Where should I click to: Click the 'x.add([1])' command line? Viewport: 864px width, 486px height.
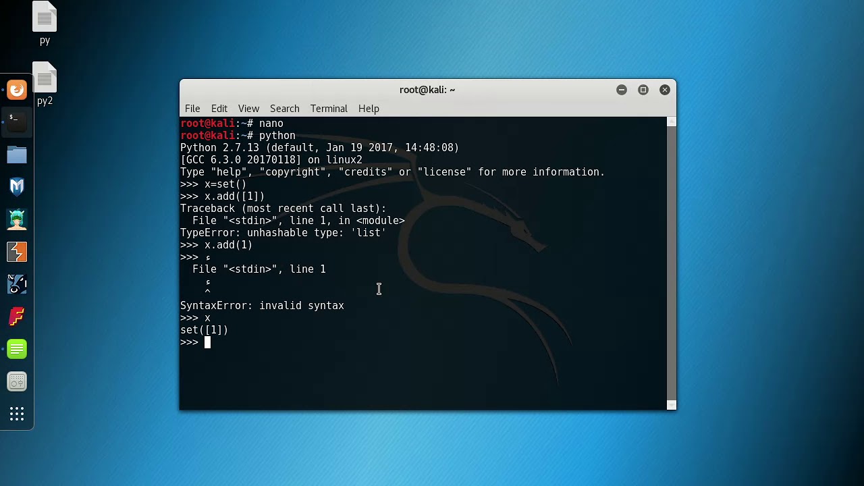[x=223, y=196]
